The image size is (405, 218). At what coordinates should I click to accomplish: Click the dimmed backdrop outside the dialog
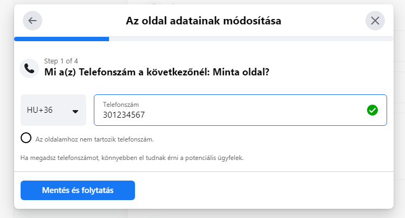click(x=7, y=108)
